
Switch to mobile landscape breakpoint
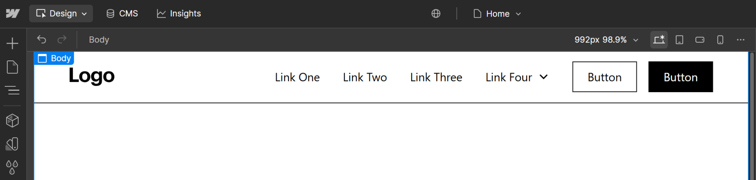tap(700, 39)
